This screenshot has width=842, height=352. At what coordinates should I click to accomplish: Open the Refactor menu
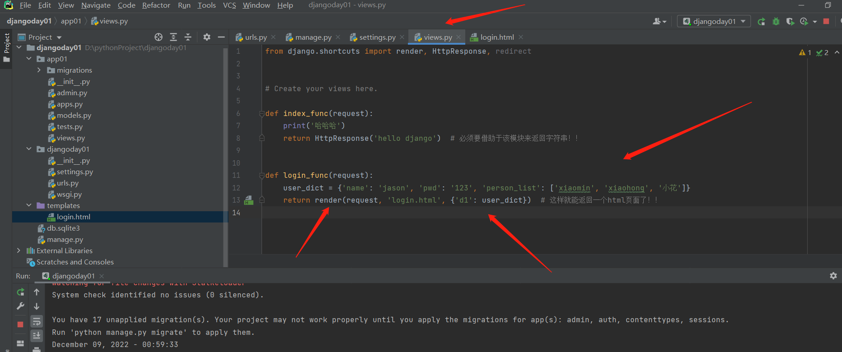coord(156,5)
